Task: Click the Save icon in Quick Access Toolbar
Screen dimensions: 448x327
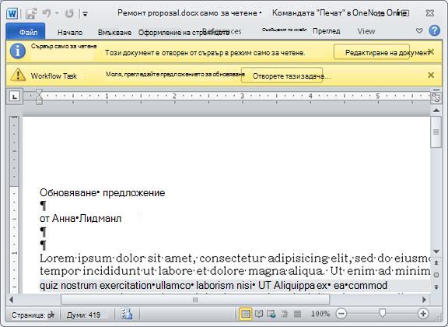Action: click(31, 13)
